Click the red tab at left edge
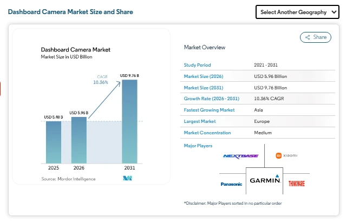Image resolution: width=353 pixels, height=222 pixels. (x=1, y=88)
